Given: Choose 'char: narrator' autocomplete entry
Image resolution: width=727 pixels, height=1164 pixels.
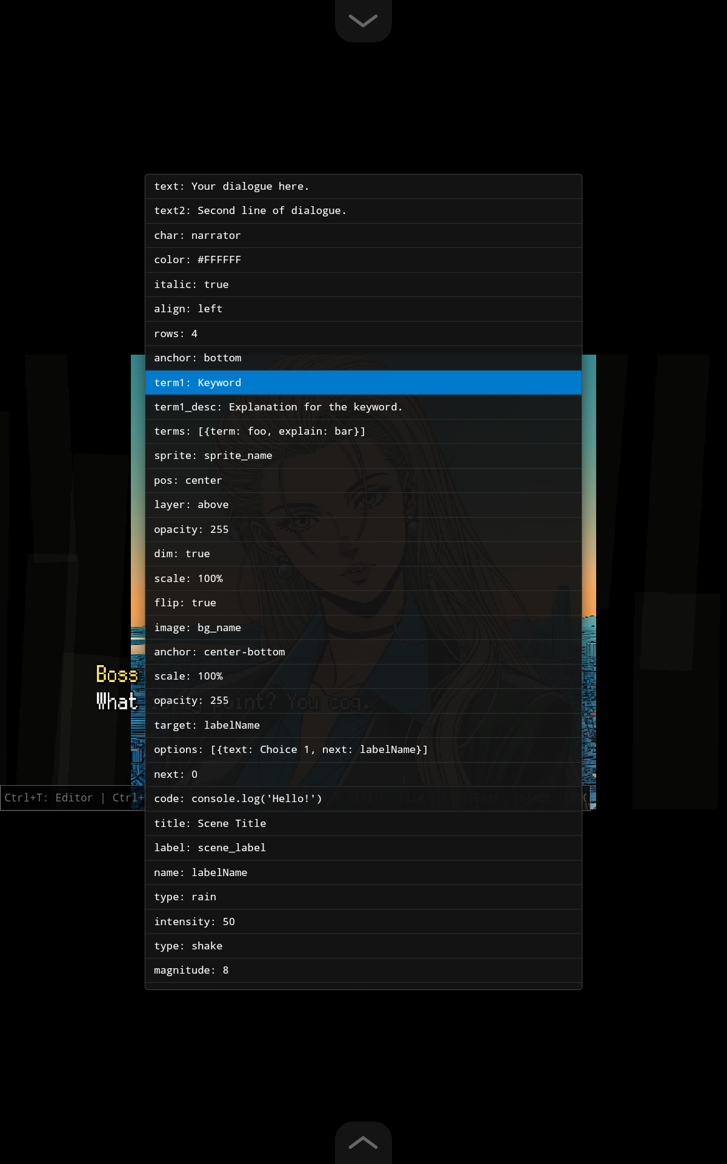Looking at the screenshot, I should pyautogui.click(x=363, y=236).
